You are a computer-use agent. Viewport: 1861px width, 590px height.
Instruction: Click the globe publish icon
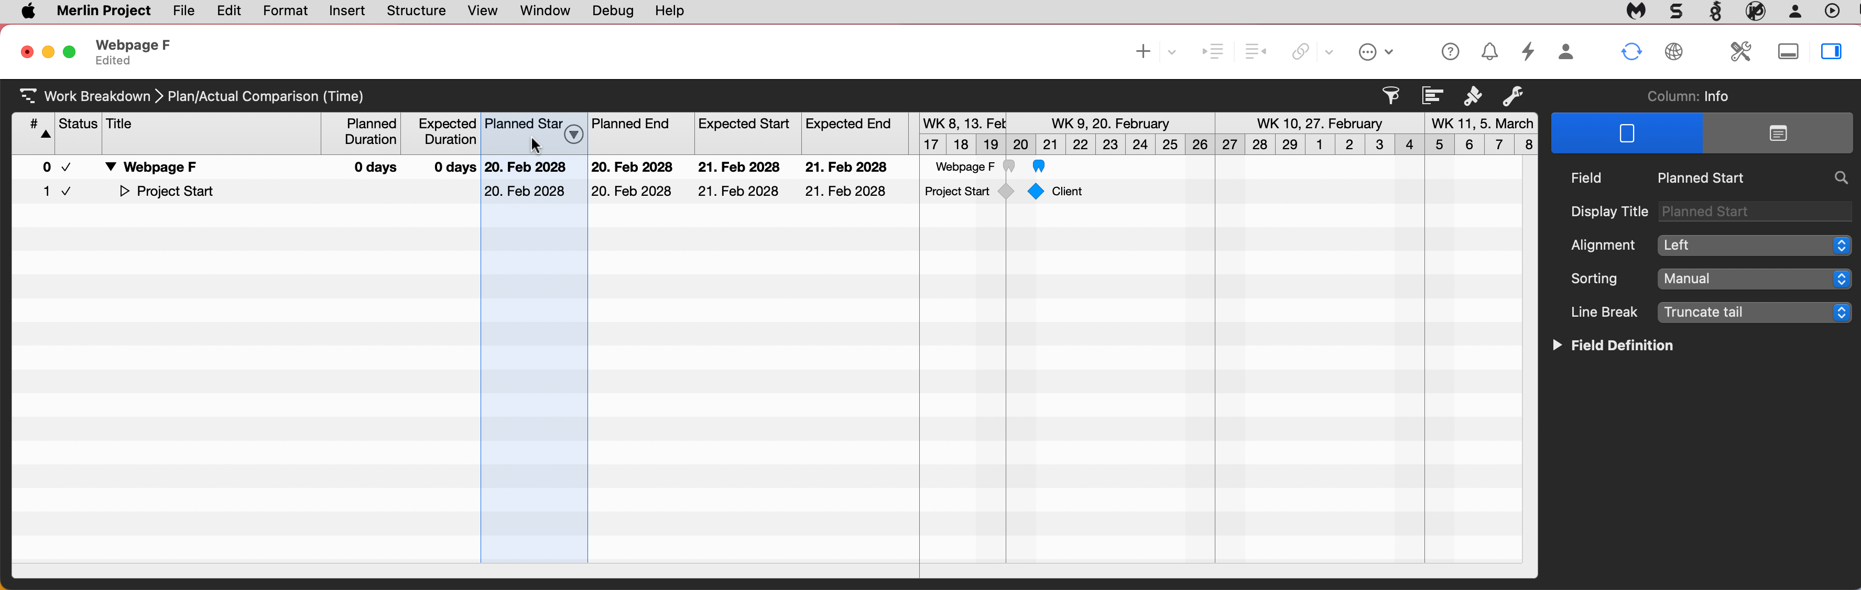1674,52
